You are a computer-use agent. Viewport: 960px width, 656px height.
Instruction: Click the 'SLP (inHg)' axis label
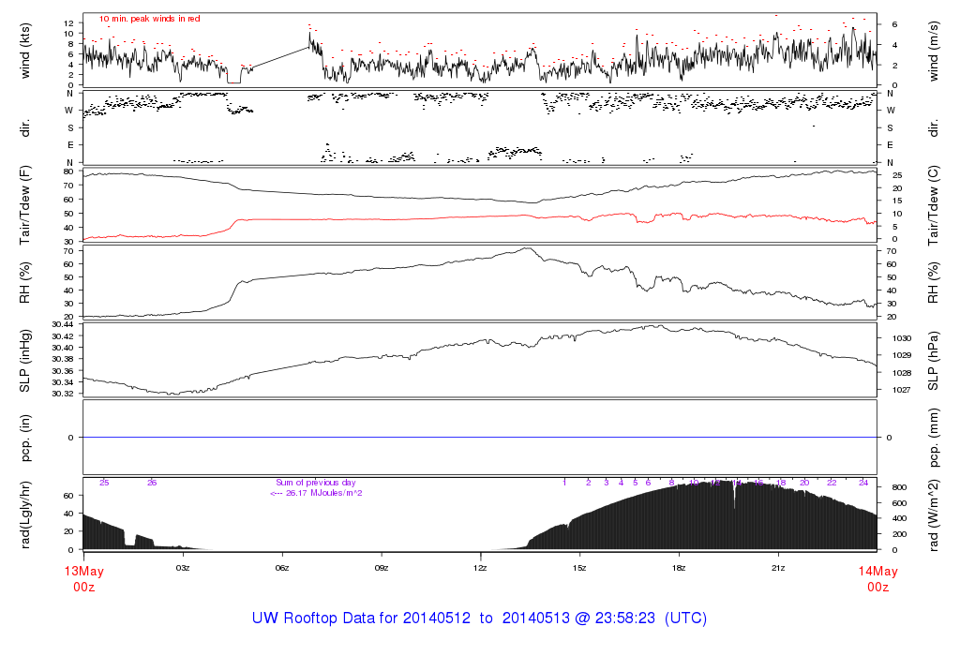coord(25,359)
